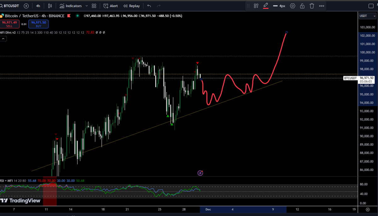Open indicator templates grid icon

pos(94,6)
